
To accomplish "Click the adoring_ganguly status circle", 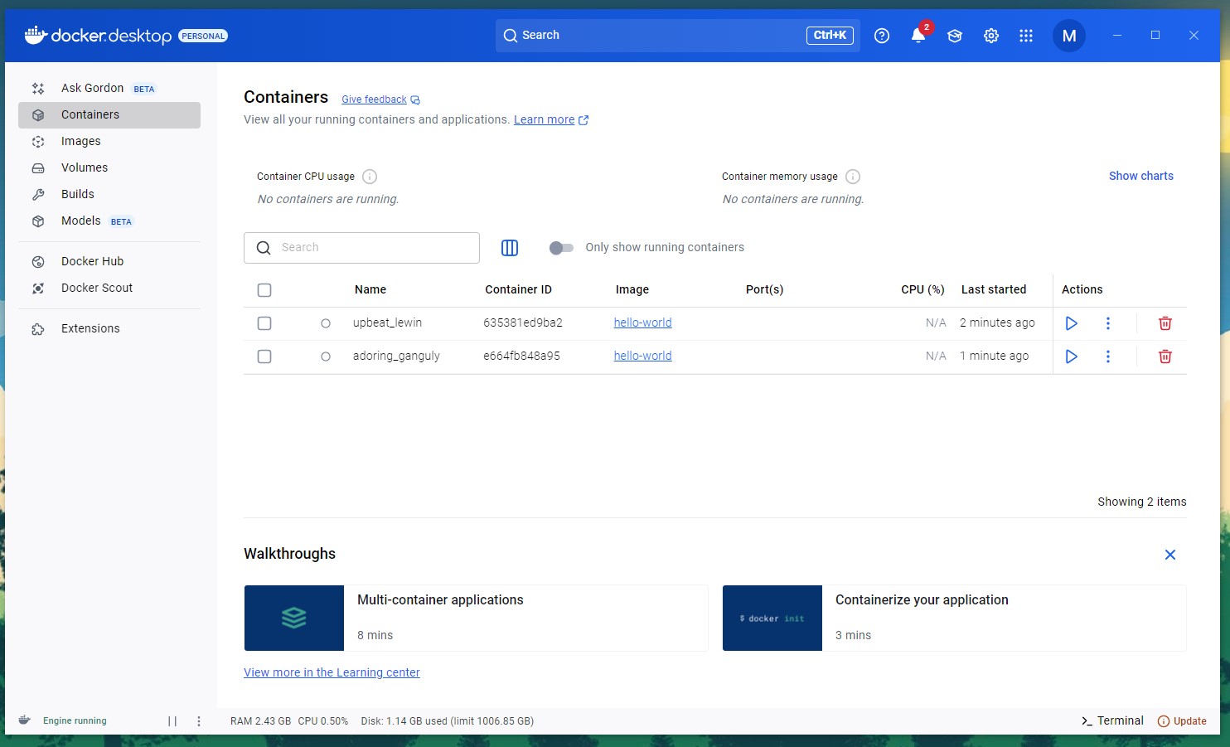I will point(326,357).
